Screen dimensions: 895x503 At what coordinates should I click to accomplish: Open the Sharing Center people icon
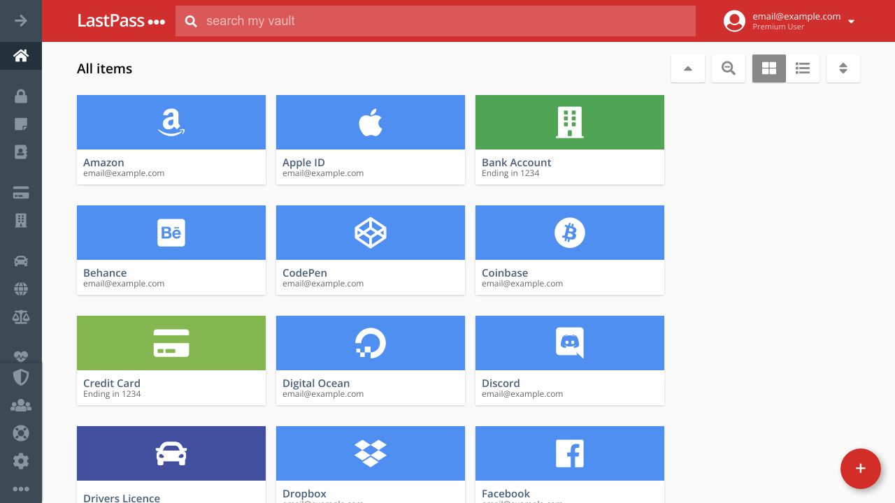(21, 405)
